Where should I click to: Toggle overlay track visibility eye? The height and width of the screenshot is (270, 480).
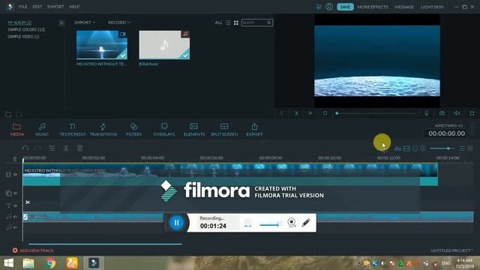(15, 193)
